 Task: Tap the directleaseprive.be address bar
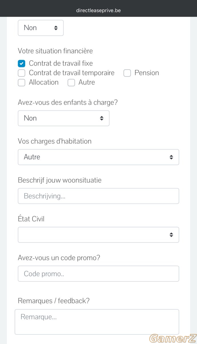click(x=98, y=11)
